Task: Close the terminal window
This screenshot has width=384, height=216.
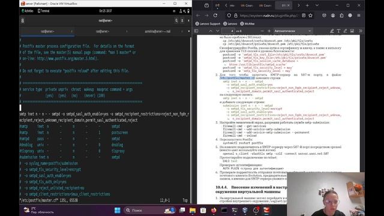Action: [x=188, y=20]
